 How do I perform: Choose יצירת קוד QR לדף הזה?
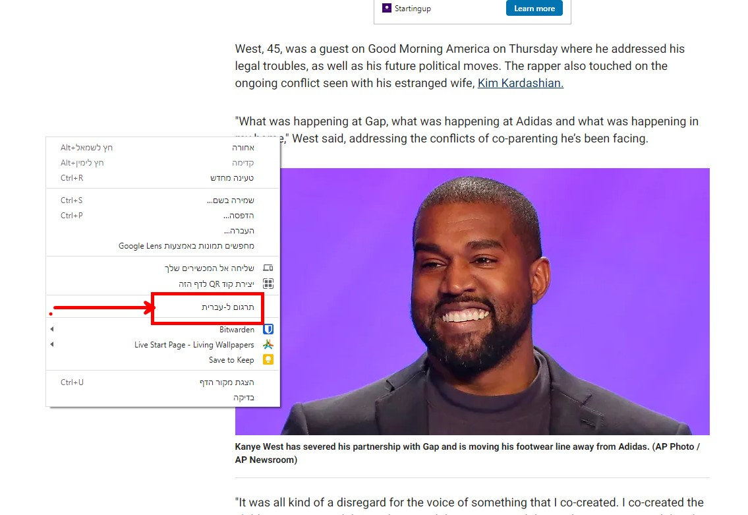[x=163, y=284]
